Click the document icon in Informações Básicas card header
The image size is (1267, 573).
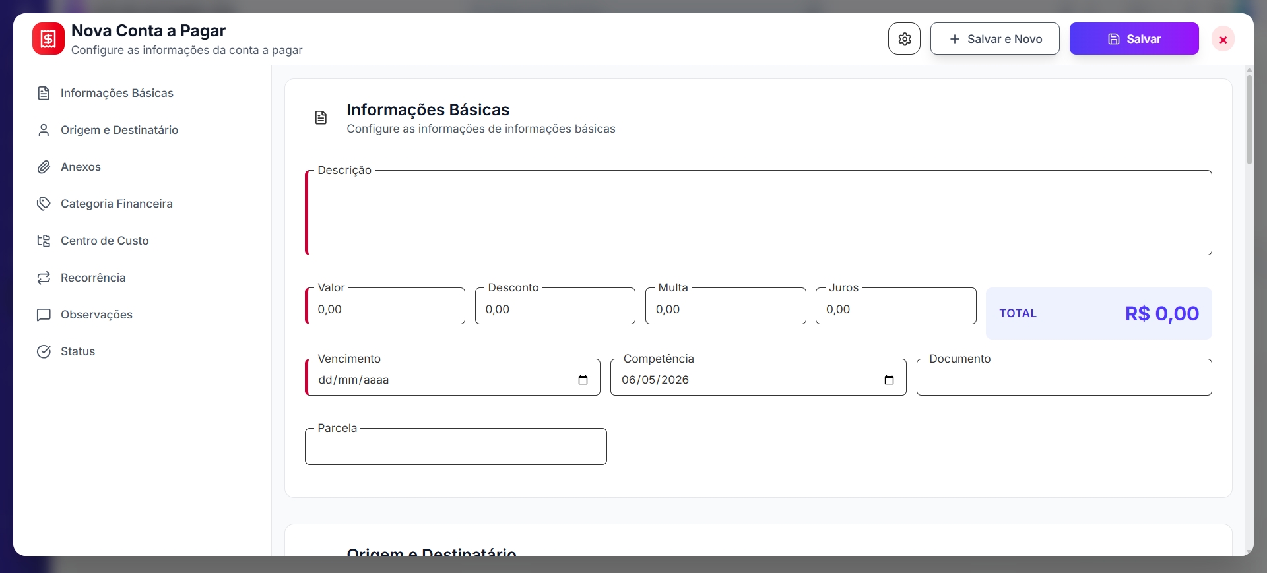click(x=321, y=118)
